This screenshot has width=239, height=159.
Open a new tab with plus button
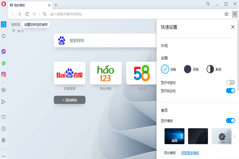click(x=56, y=5)
